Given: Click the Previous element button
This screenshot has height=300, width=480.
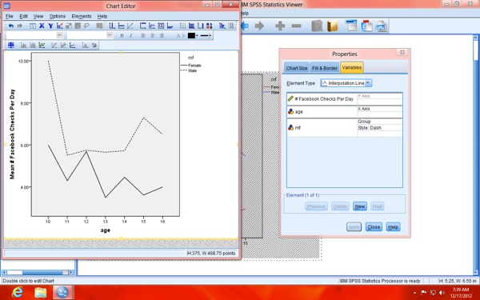Looking at the screenshot, I should point(316,206).
